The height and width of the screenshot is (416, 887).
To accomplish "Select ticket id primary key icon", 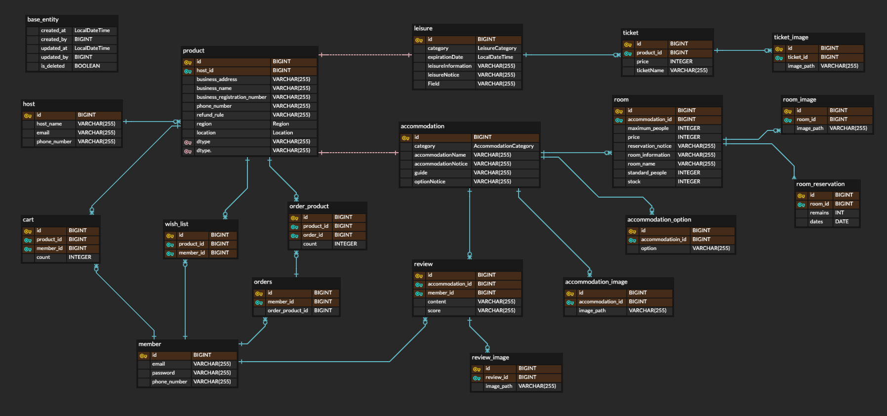I will coord(628,44).
